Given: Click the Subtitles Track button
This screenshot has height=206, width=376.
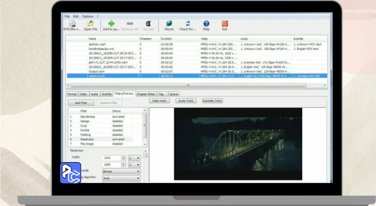Looking at the screenshot, I should [212, 101].
